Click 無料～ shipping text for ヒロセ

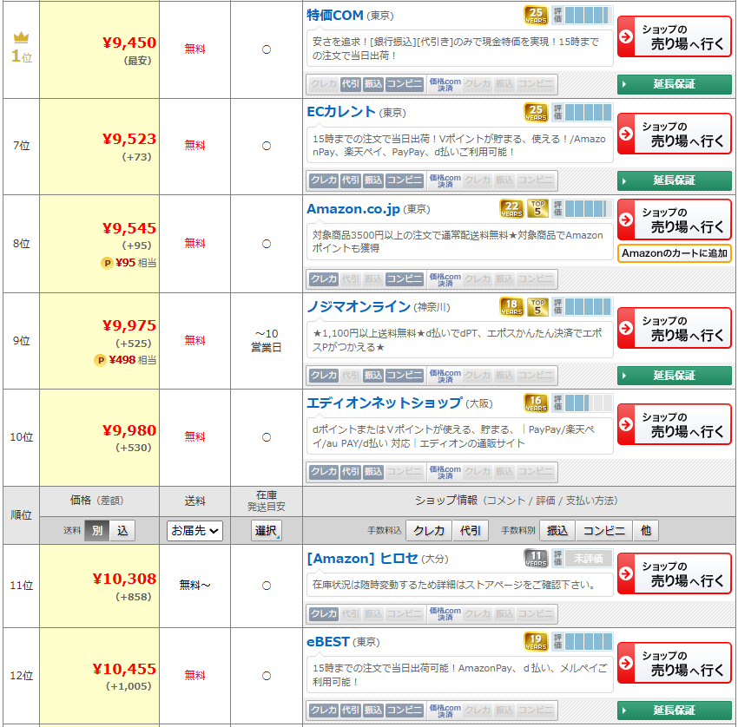[194, 585]
